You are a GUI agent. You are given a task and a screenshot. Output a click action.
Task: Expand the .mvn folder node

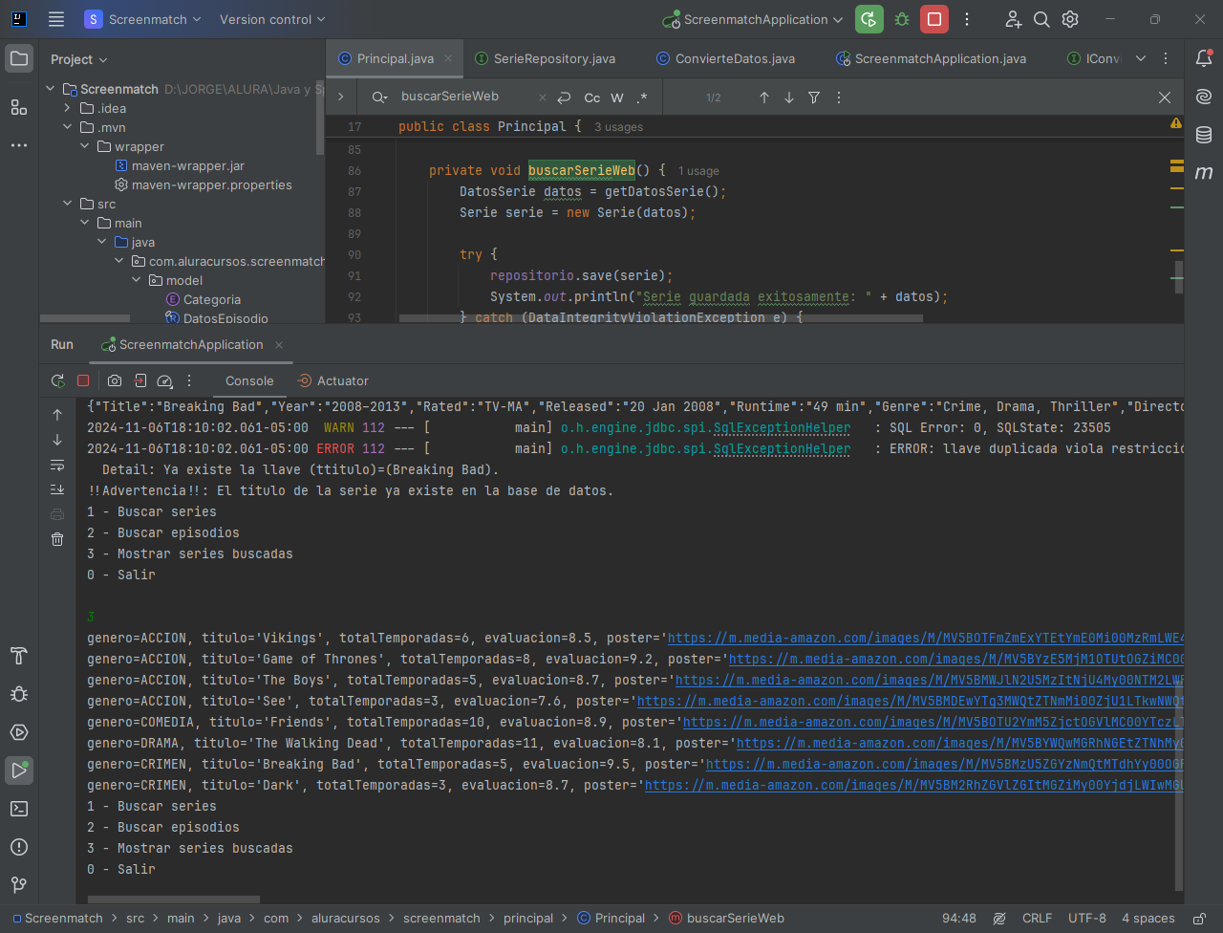point(67,127)
